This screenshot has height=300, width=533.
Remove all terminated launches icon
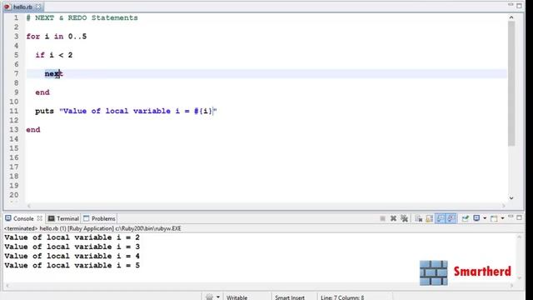pos(404,218)
